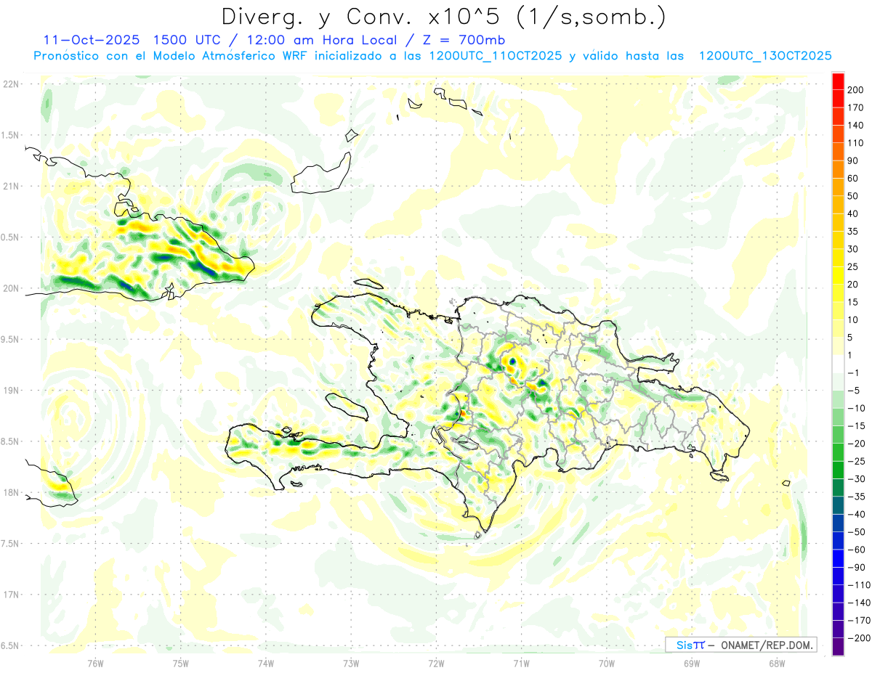Screen dimensions: 872x673
Task: Click the '76W' longitude label
Action: coord(95,663)
